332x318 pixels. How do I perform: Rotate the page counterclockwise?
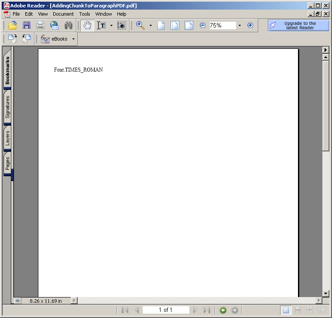pos(27,39)
